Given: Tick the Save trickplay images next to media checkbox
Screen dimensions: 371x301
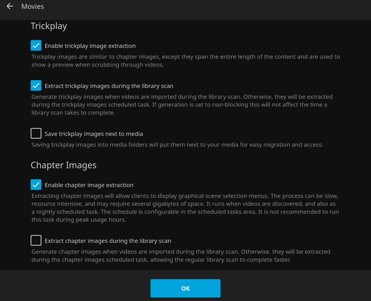Looking at the screenshot, I should [x=36, y=133].
